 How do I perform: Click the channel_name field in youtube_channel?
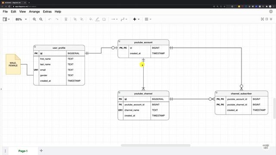pos(132,110)
